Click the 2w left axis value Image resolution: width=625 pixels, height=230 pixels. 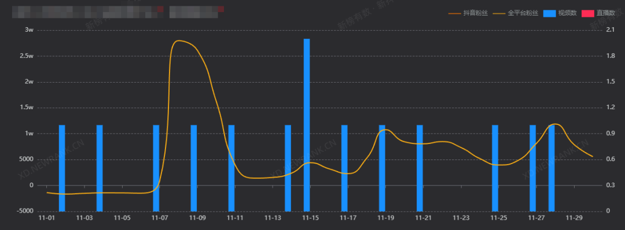click(29, 81)
